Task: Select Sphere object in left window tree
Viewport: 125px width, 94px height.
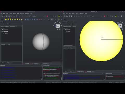Action: click(x=6, y=33)
